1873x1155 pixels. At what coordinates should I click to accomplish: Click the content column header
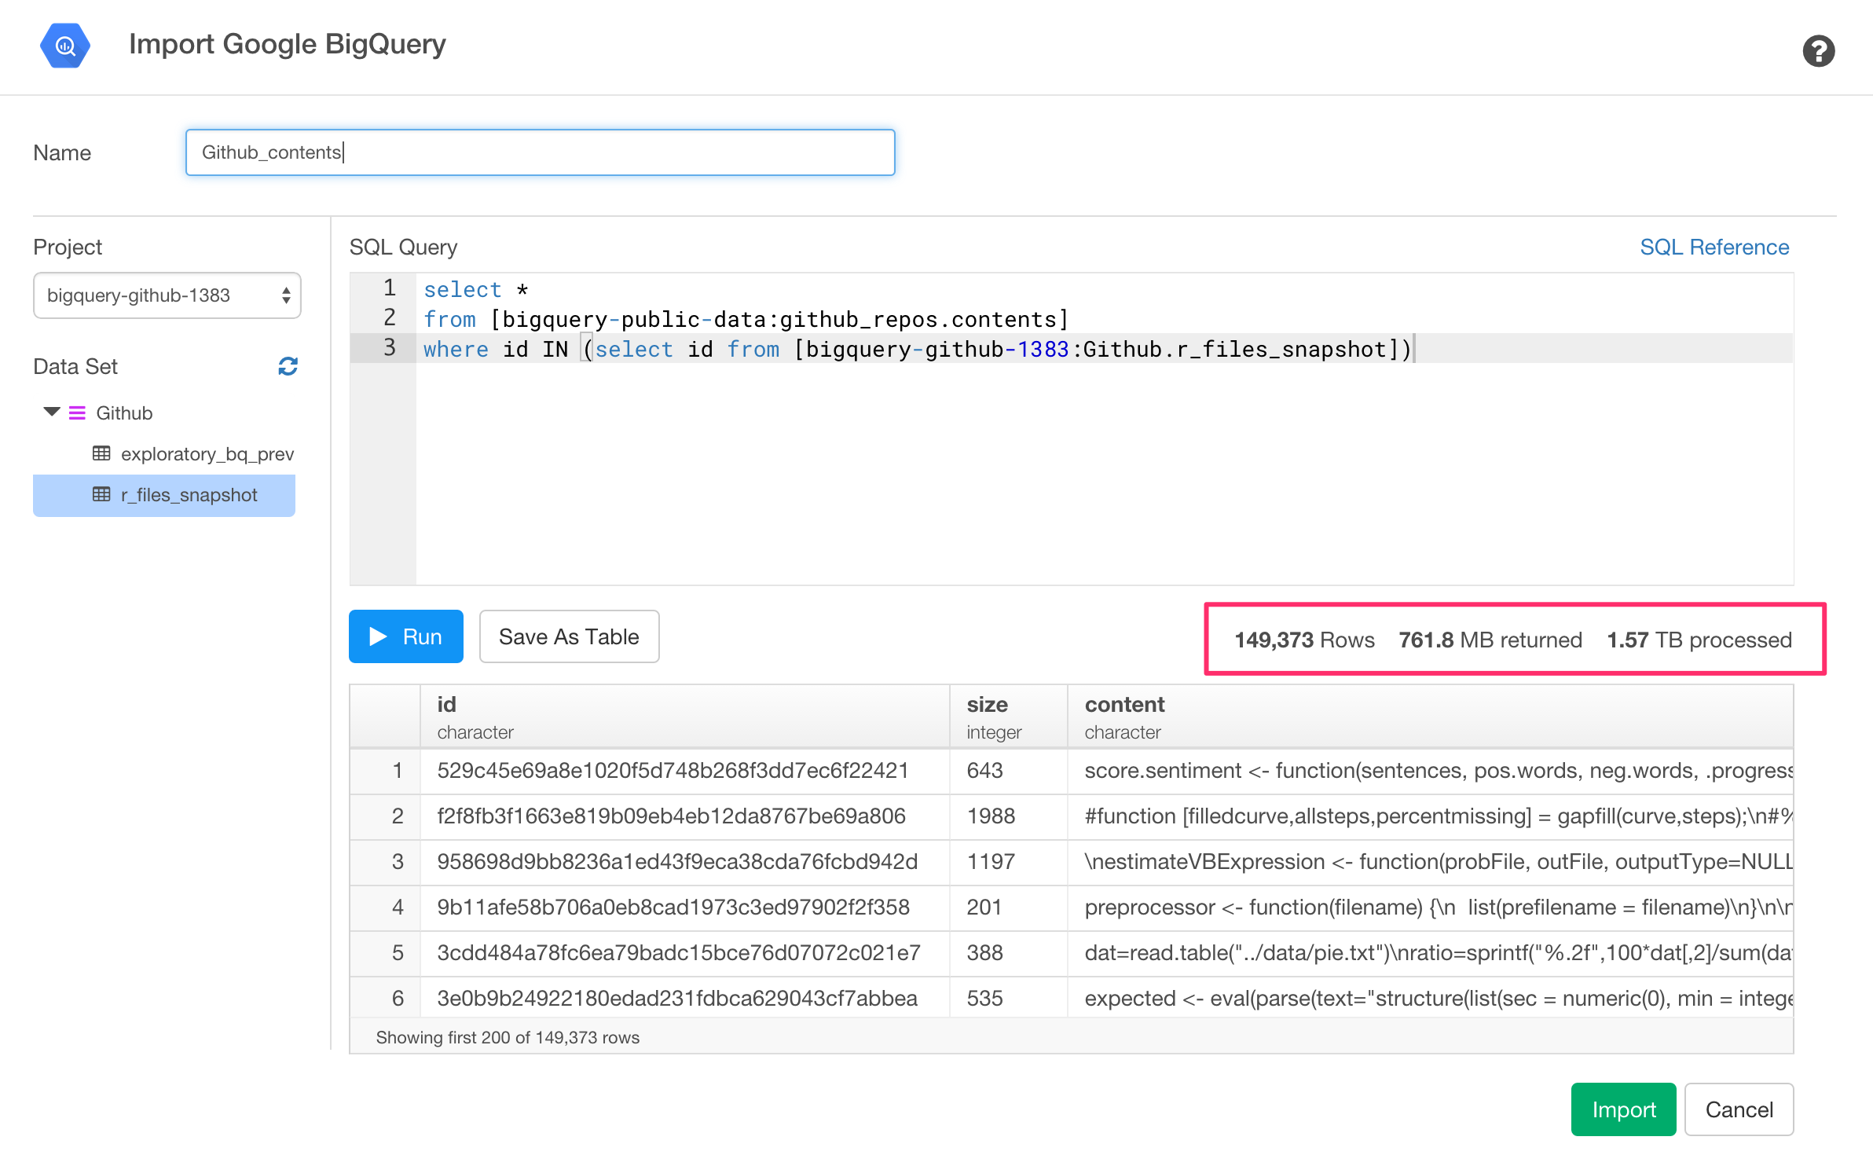pos(1124,705)
